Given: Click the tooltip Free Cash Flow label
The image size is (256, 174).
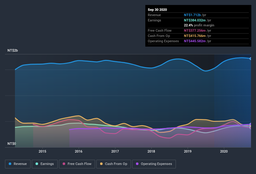Looking at the screenshot, I should [x=160, y=30].
